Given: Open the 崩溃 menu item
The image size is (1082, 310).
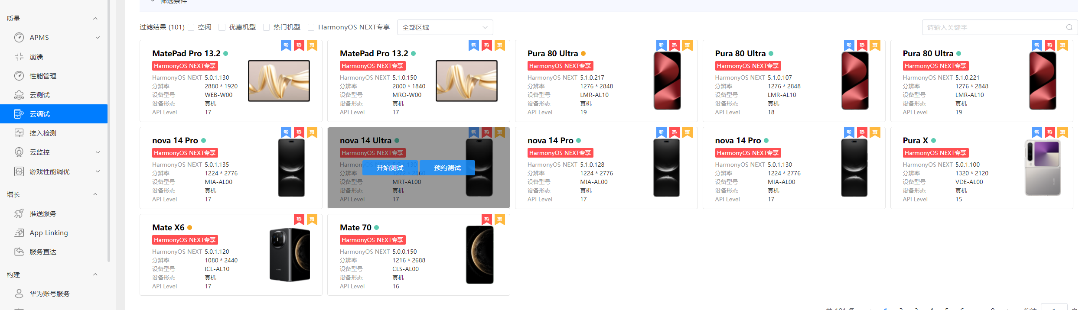Looking at the screenshot, I should pyautogui.click(x=54, y=57).
